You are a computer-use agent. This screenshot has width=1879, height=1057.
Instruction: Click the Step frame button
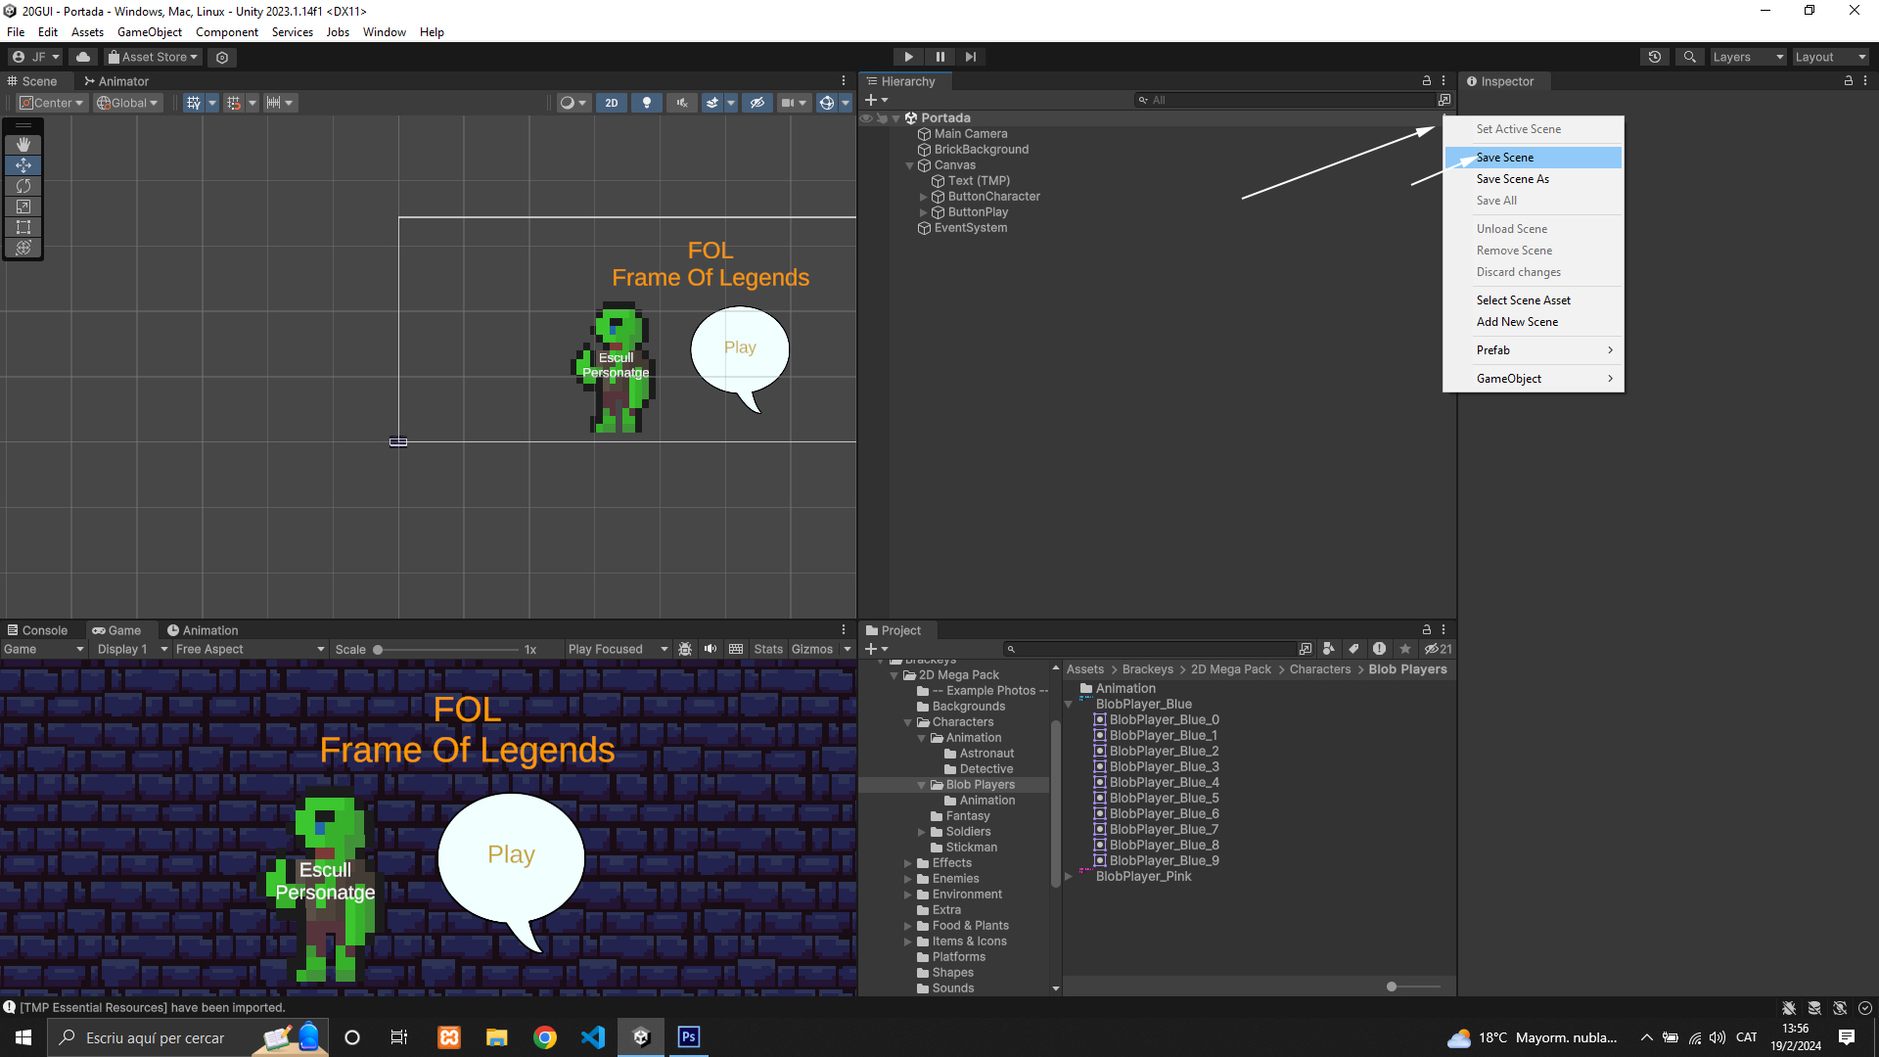click(x=970, y=57)
